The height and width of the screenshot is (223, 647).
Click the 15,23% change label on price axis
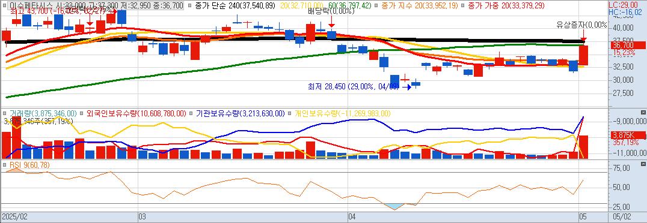pyautogui.click(x=624, y=53)
